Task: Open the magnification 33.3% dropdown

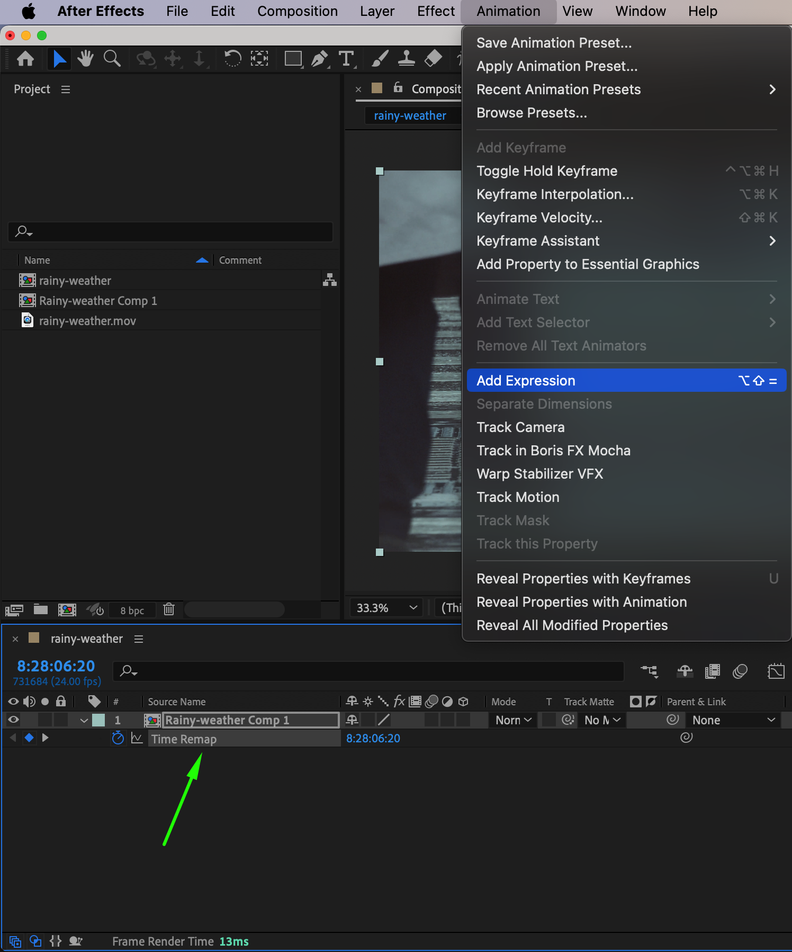Action: [x=386, y=608]
